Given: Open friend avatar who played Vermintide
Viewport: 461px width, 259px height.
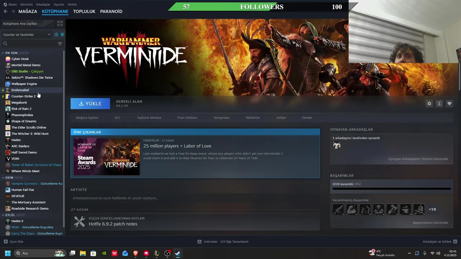Looking at the screenshot, I should coord(337,145).
